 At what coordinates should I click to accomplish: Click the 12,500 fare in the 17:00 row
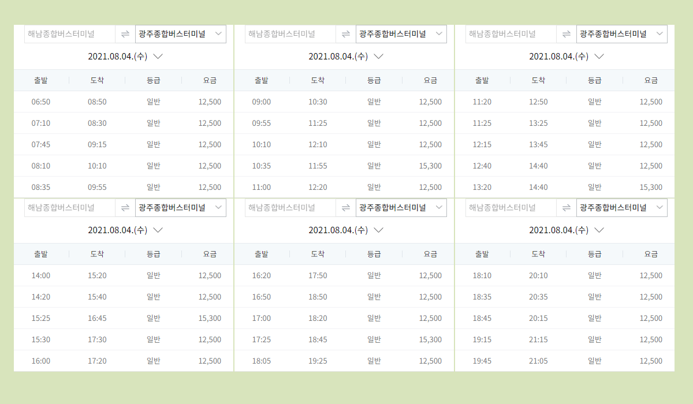click(430, 318)
